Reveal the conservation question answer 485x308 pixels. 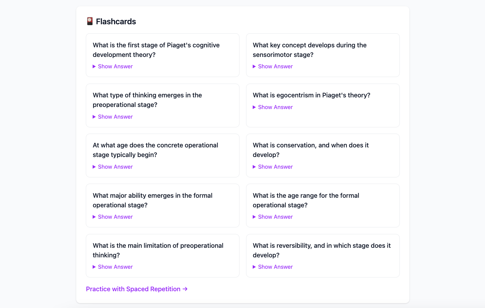pos(275,167)
